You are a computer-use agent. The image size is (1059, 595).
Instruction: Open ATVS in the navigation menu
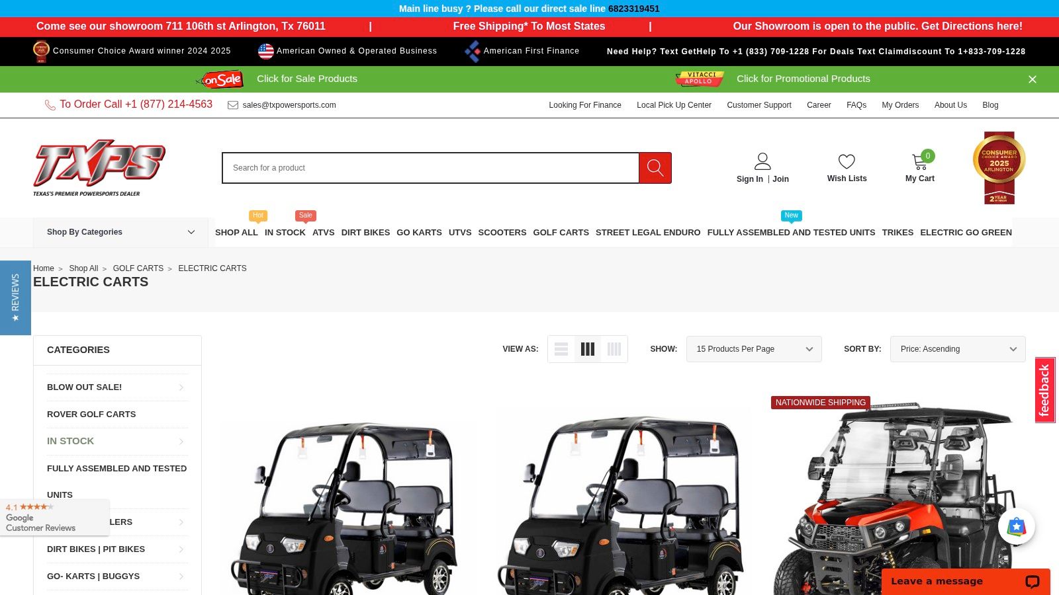click(324, 233)
